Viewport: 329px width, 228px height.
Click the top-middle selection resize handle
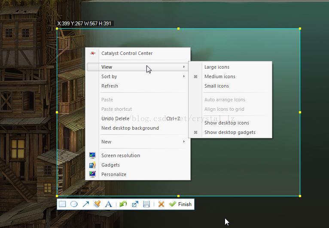[178, 28]
